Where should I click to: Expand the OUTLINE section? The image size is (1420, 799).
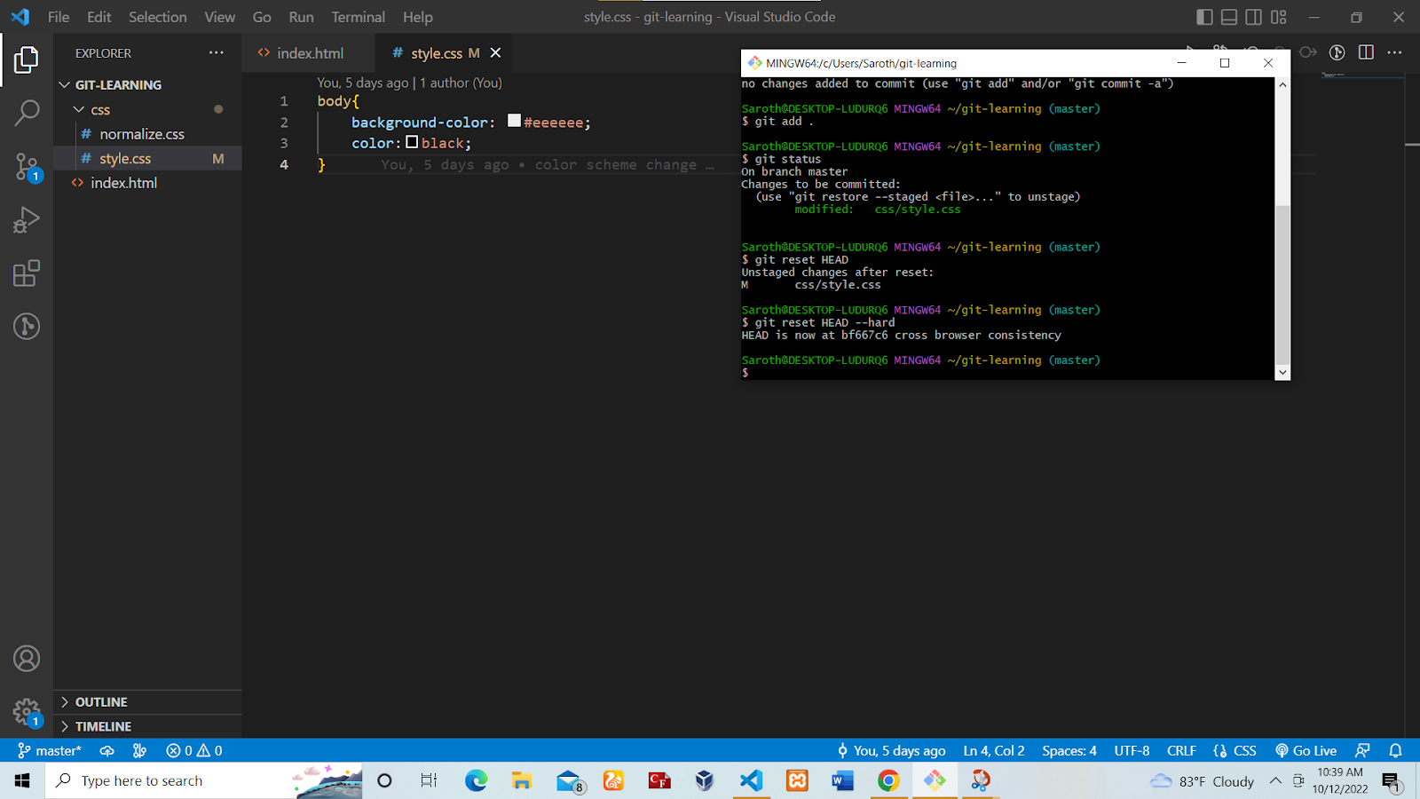click(100, 701)
